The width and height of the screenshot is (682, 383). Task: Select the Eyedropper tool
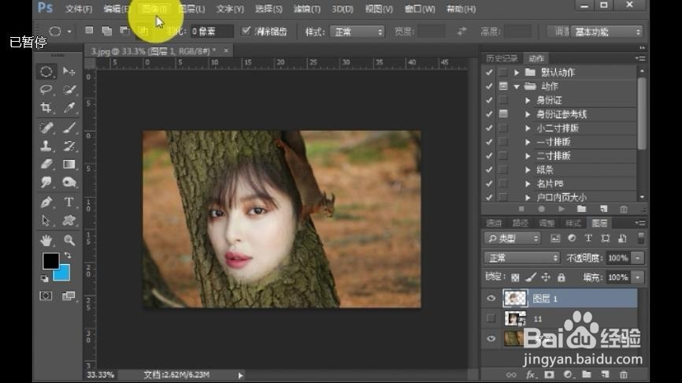tap(69, 107)
